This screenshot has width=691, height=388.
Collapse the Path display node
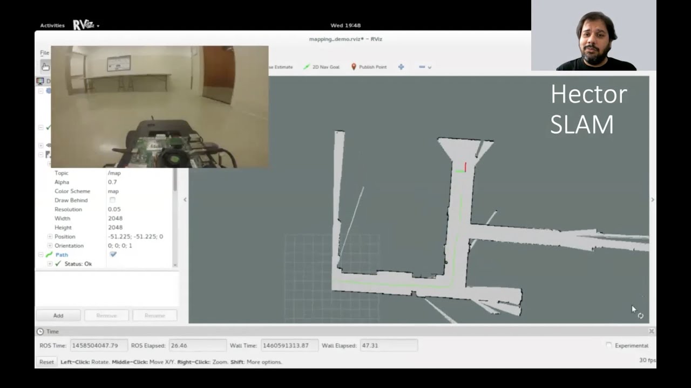click(40, 254)
